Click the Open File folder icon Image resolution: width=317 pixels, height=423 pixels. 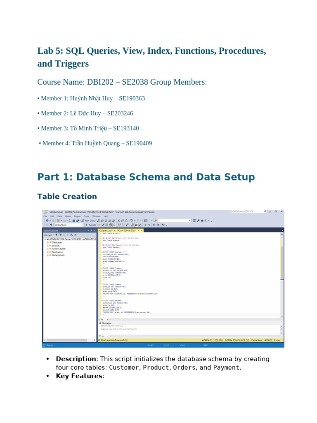[x=70, y=221]
